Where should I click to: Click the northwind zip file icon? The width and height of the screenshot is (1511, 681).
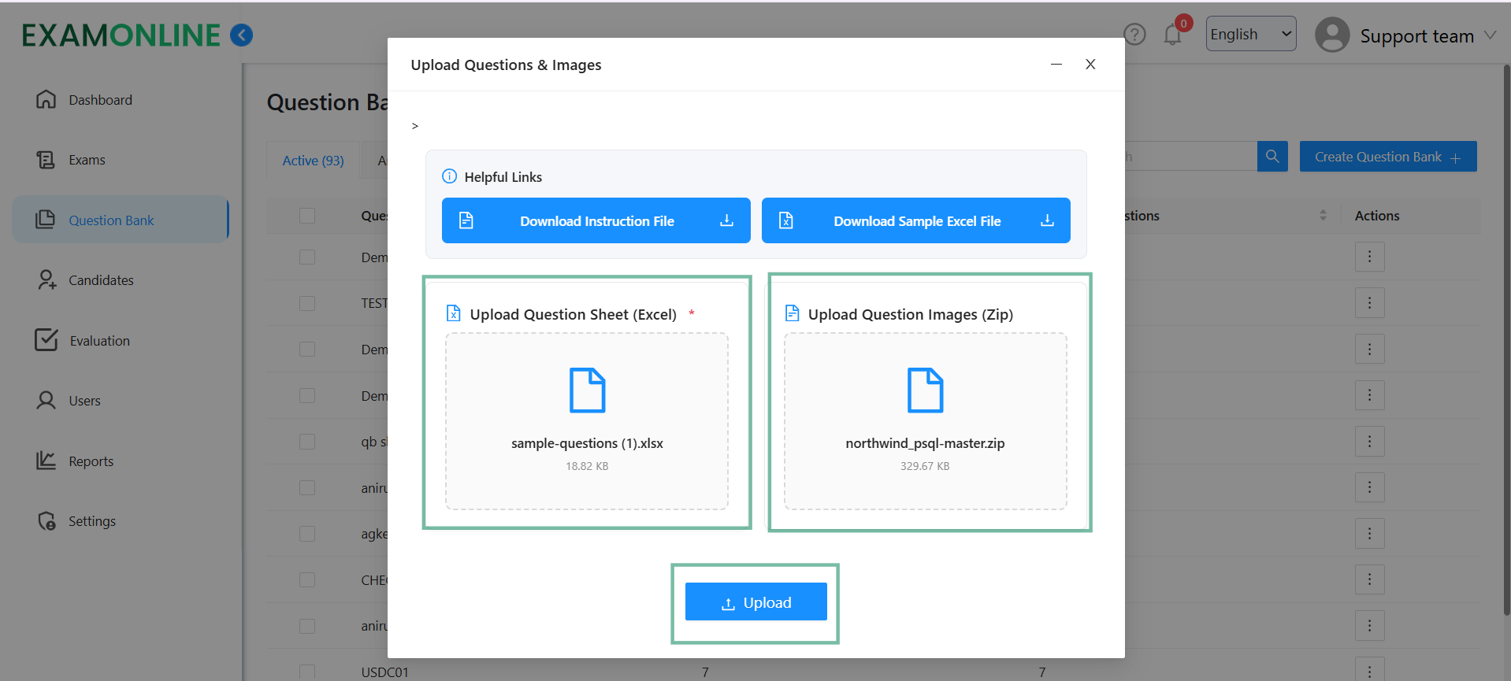[x=925, y=390]
